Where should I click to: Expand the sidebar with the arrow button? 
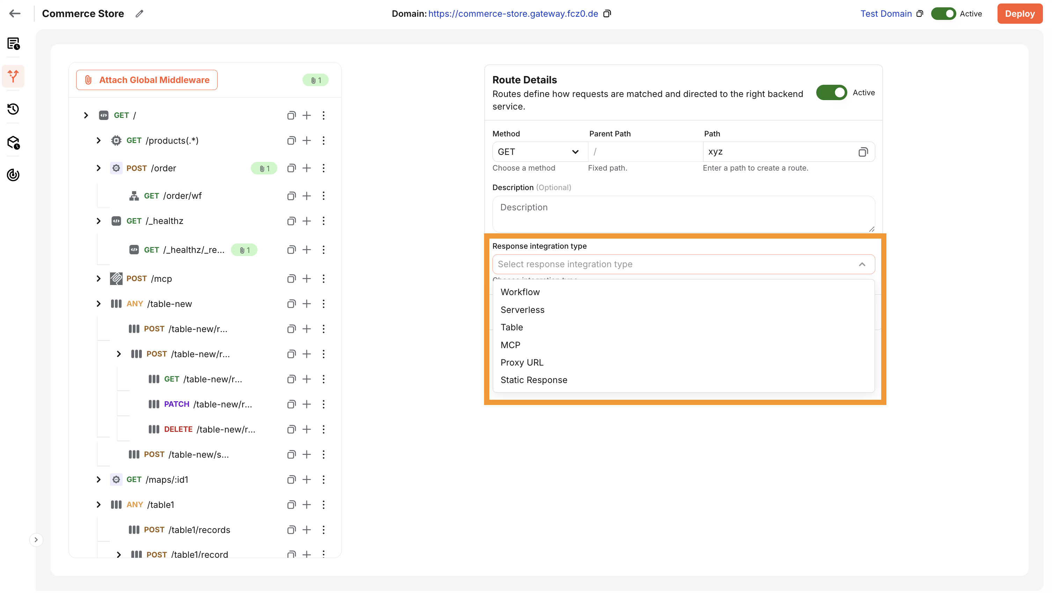[x=36, y=540]
